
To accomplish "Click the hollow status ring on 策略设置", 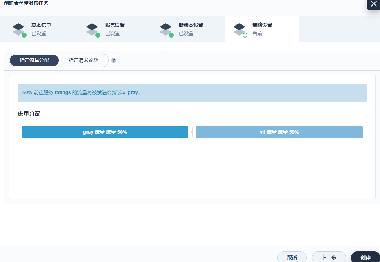I will (245, 35).
